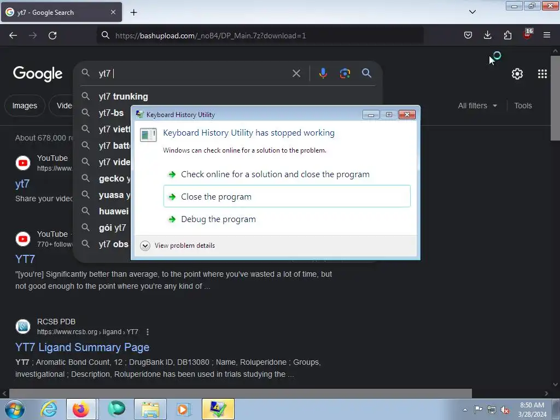
Task: Open the YT7 YouTube channel result
Action: (x=25, y=259)
